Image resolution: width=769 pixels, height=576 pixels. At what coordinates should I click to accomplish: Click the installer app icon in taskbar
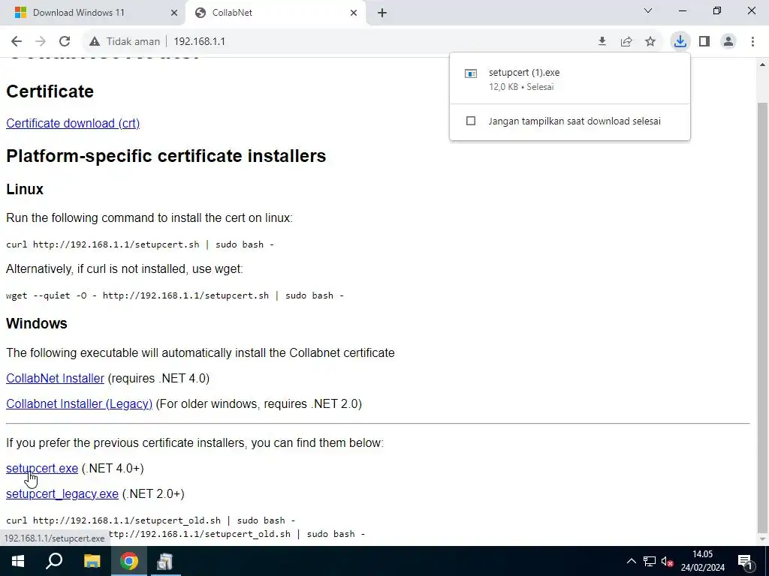tap(164, 561)
